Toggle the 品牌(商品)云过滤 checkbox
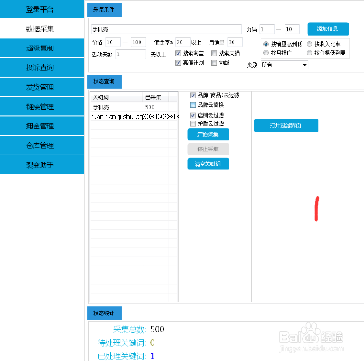364x361 pixels. [193, 95]
